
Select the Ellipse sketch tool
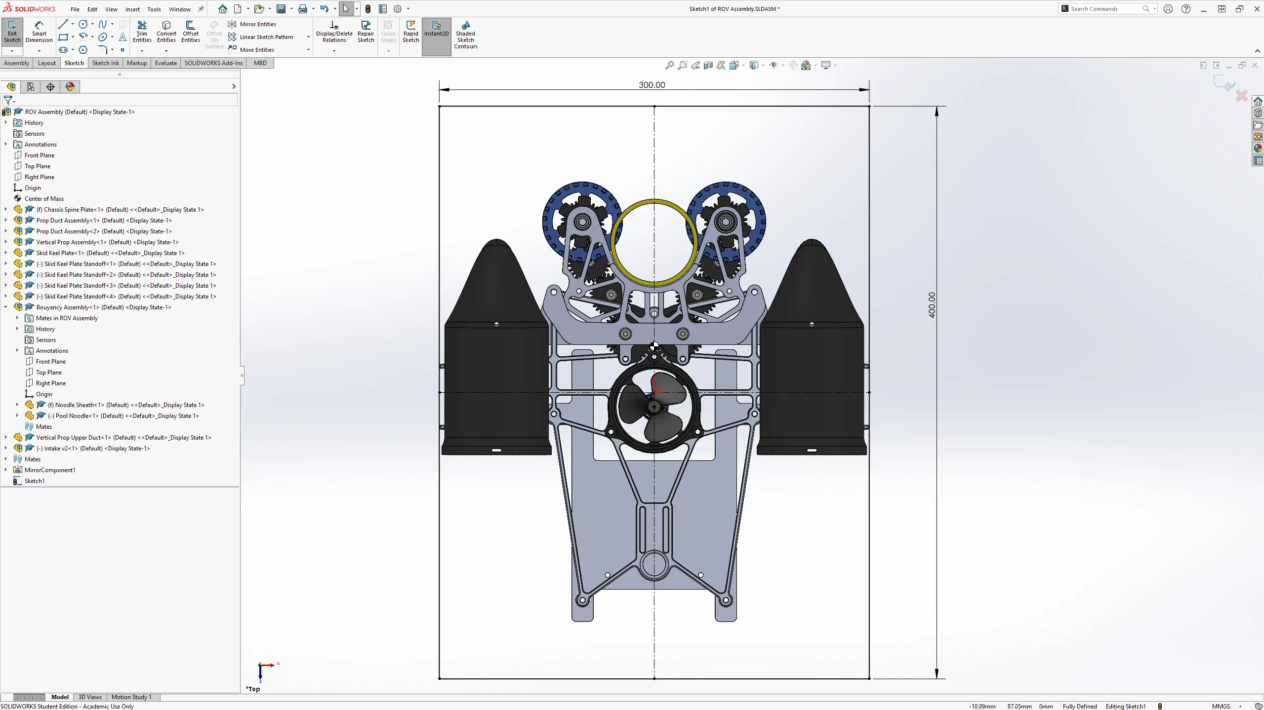tap(102, 37)
